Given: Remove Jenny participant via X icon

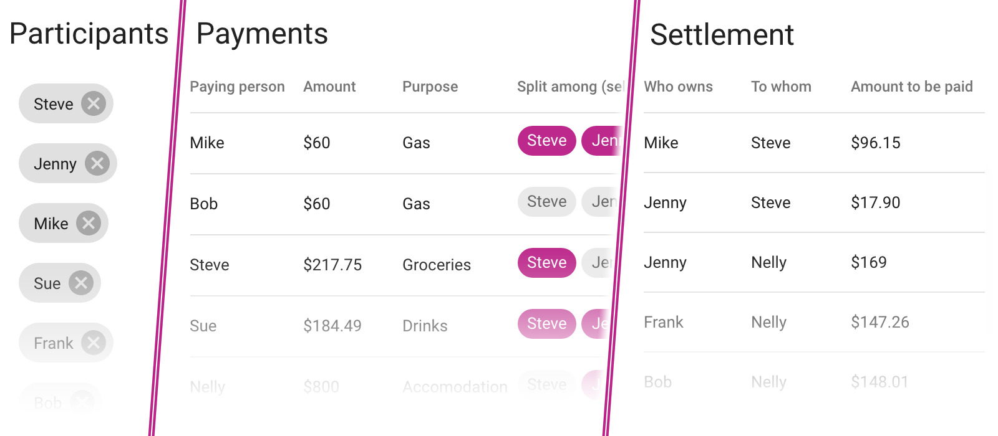Looking at the screenshot, I should (x=97, y=163).
